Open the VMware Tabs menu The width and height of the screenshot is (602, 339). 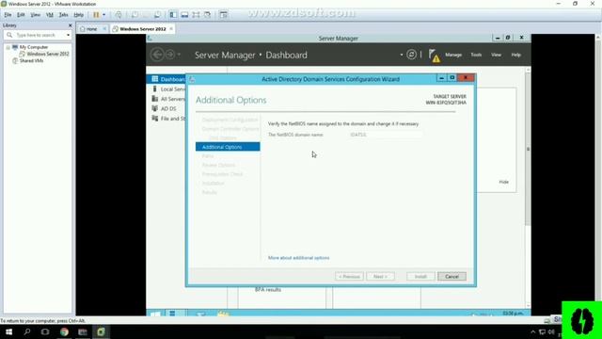point(63,15)
